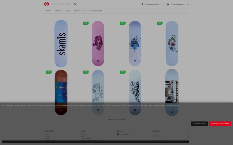Open the shopping cart icon
Screen dimensions: 233x145
point(168,4)
